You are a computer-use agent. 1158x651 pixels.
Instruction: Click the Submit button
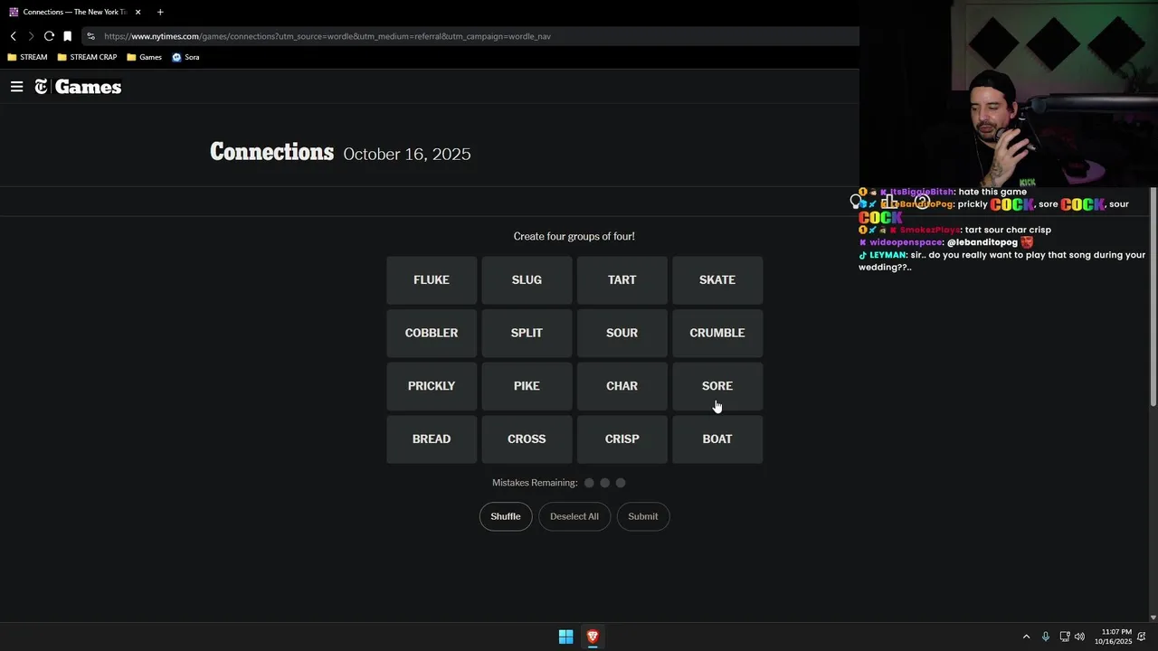click(x=643, y=516)
